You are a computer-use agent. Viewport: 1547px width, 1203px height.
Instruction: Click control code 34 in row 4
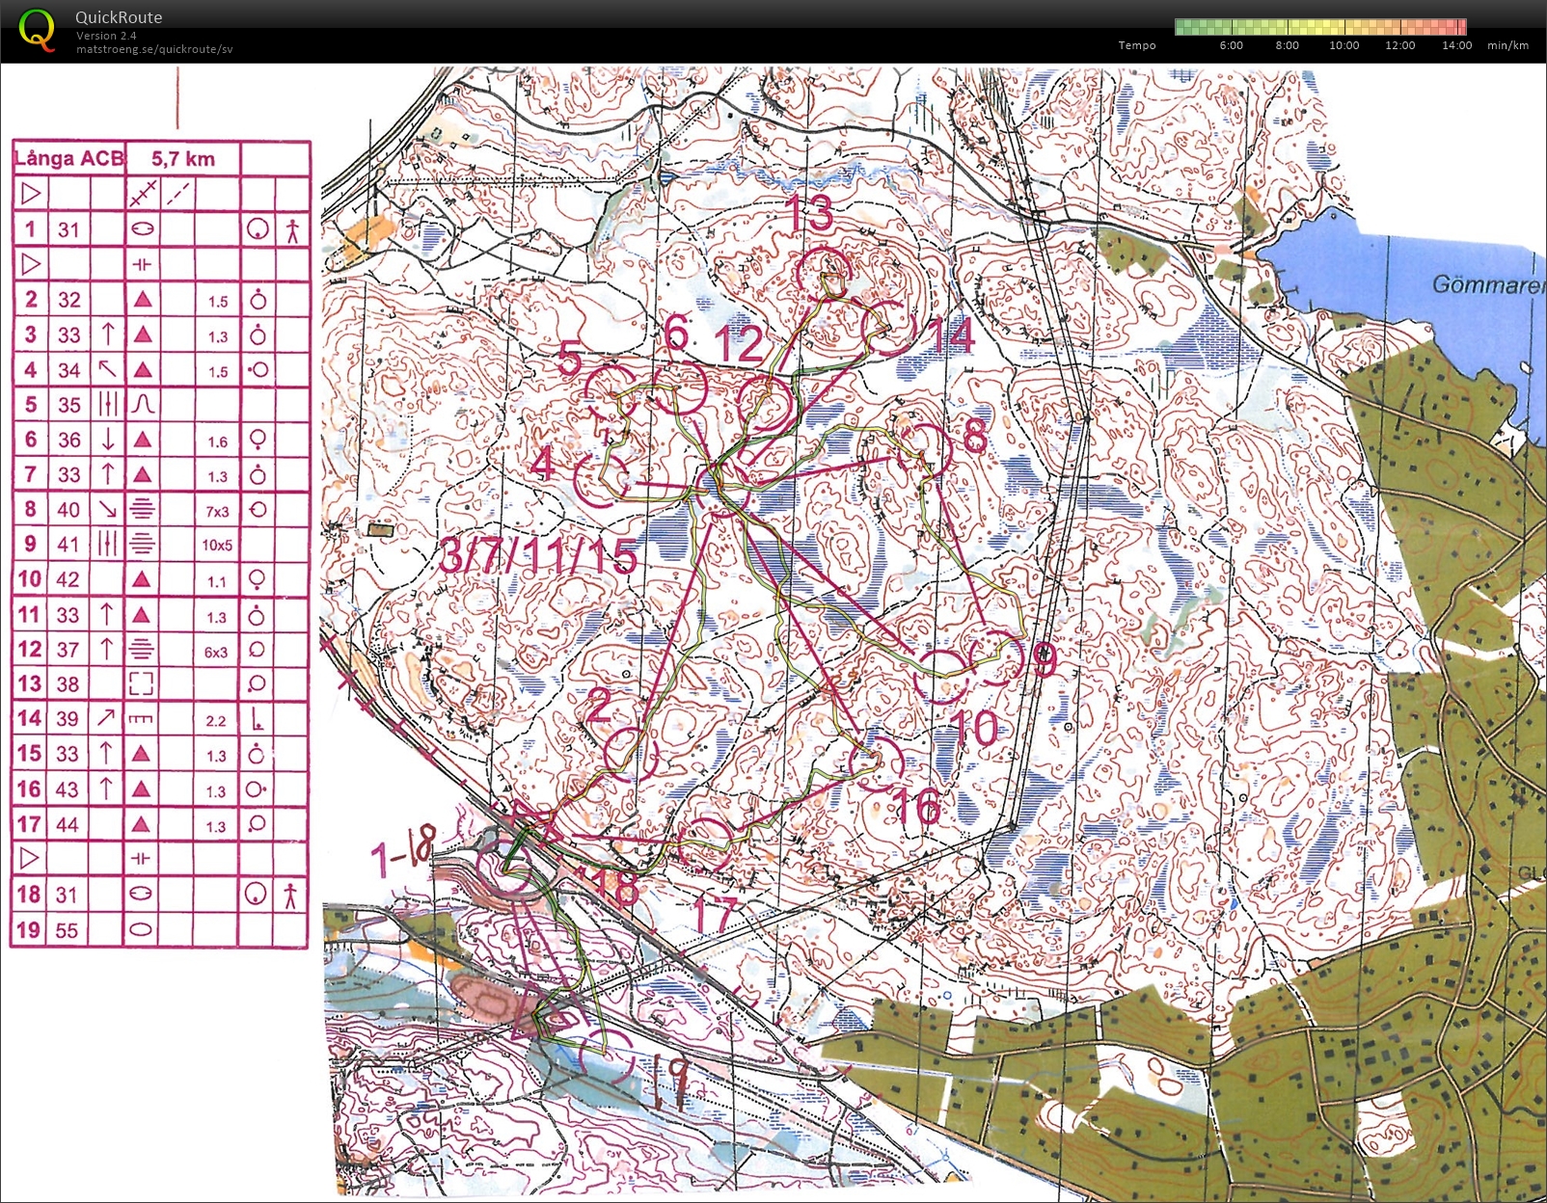(x=68, y=370)
